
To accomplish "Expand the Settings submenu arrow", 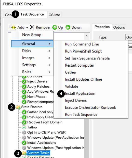I will (x=49, y=65).
